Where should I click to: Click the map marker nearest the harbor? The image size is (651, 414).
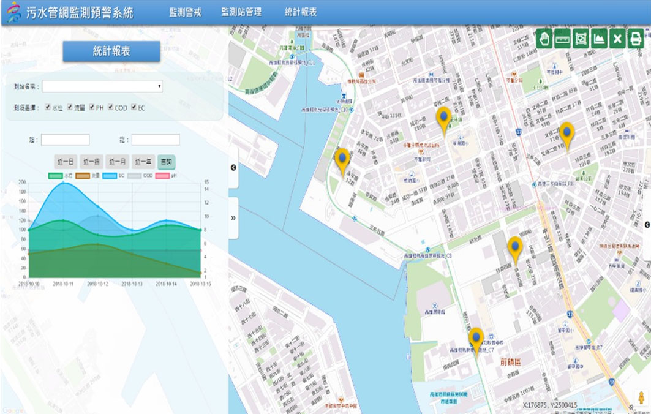pyautogui.click(x=342, y=159)
